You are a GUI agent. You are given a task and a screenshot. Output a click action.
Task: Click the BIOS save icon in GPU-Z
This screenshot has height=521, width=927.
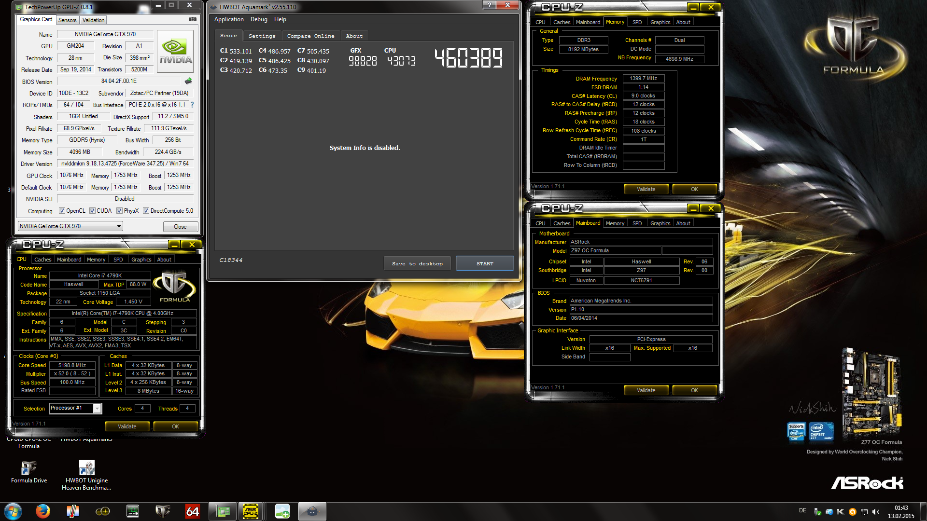click(188, 81)
